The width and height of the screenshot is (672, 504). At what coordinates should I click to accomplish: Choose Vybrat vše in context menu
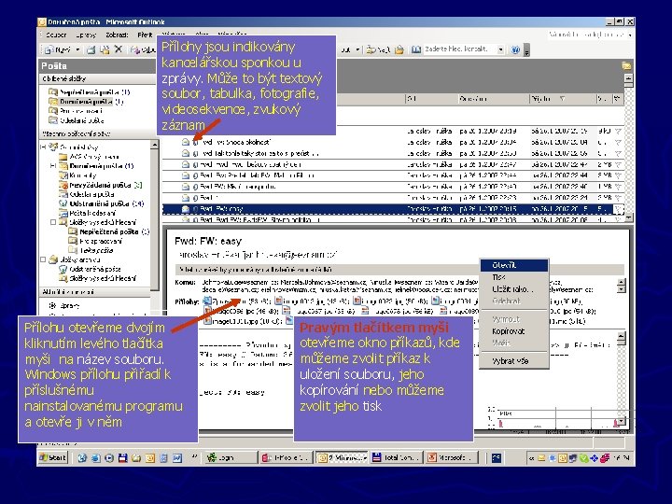click(x=514, y=361)
